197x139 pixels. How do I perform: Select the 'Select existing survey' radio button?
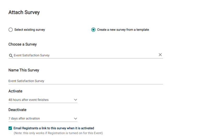coord(10,30)
